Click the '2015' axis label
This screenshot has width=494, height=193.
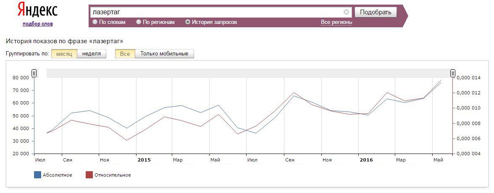[144, 160]
